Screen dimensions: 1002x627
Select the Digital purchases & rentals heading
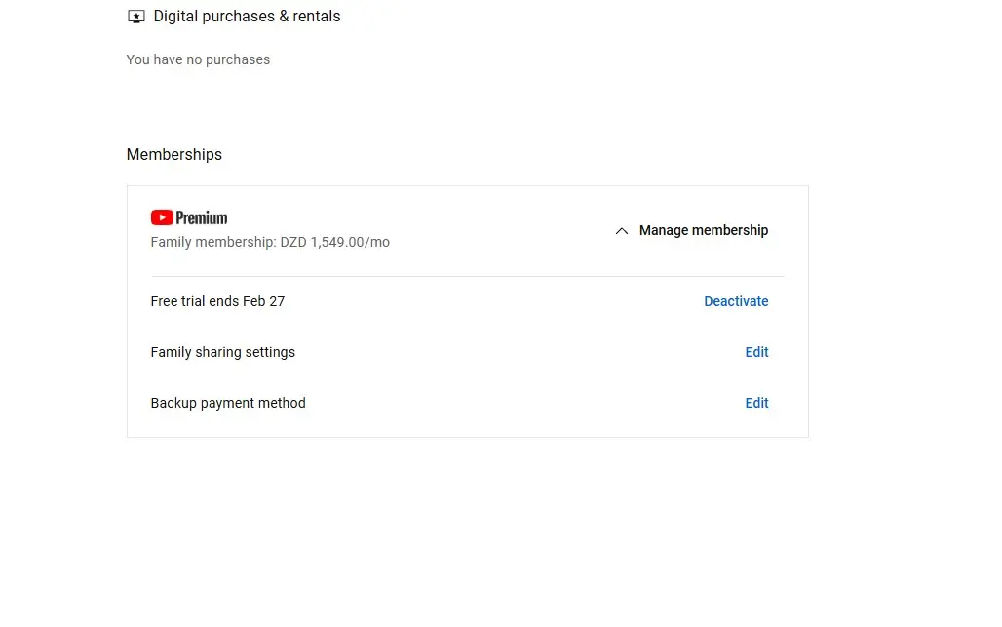point(247,16)
